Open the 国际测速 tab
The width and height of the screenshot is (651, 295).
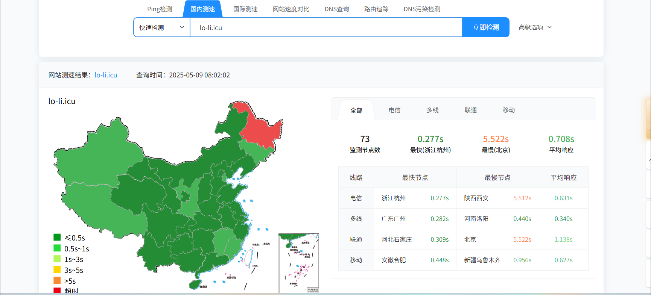pos(245,9)
